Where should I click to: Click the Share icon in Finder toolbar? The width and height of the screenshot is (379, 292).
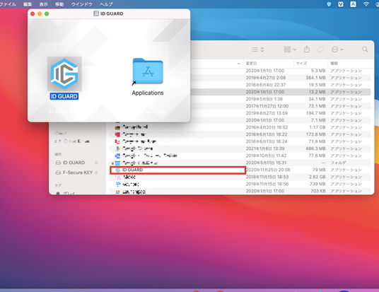point(307,49)
